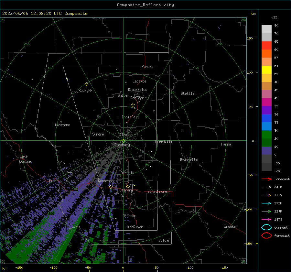Click the yellow diamond marker below RedDeer

pos(133,105)
